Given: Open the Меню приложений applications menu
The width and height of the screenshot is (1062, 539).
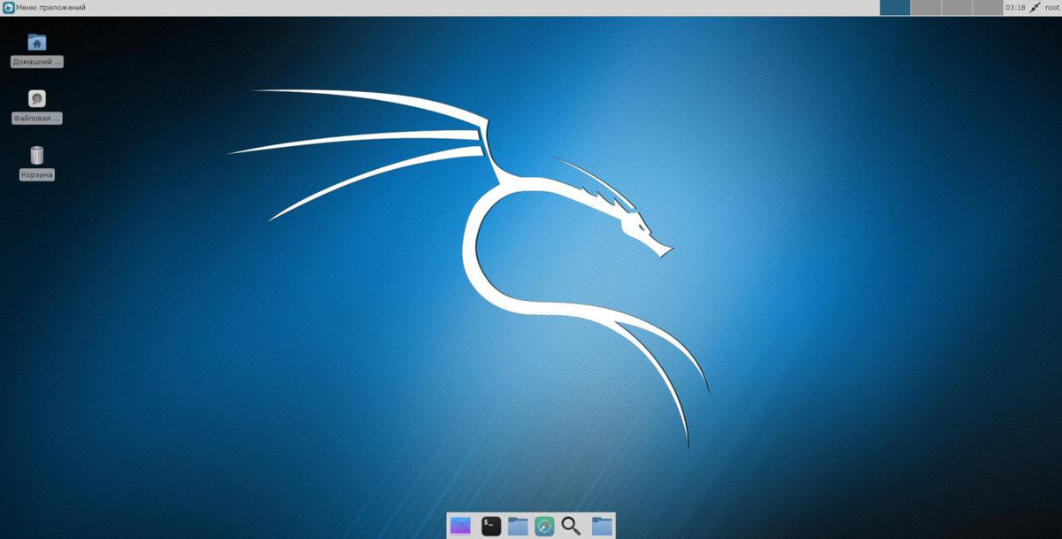Looking at the screenshot, I should 44,8.
